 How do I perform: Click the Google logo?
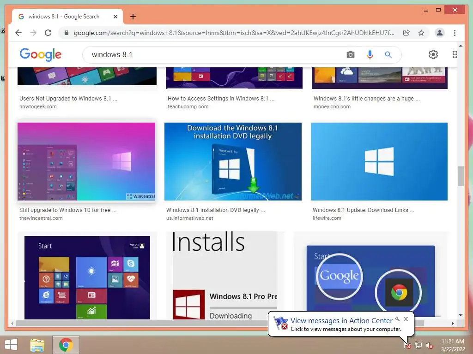pos(41,54)
